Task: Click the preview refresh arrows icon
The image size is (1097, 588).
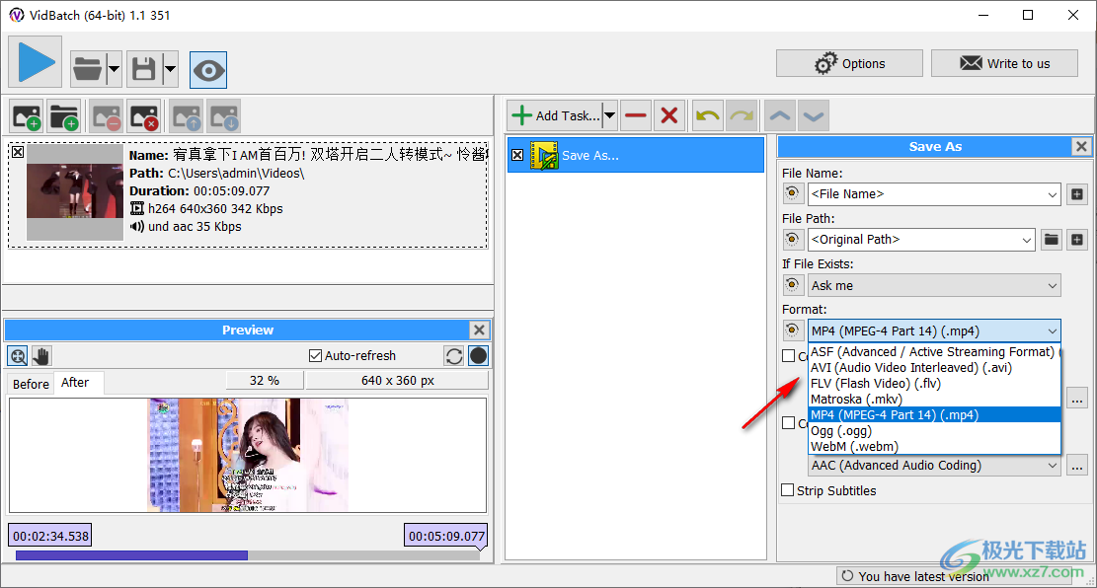Action: pos(454,356)
